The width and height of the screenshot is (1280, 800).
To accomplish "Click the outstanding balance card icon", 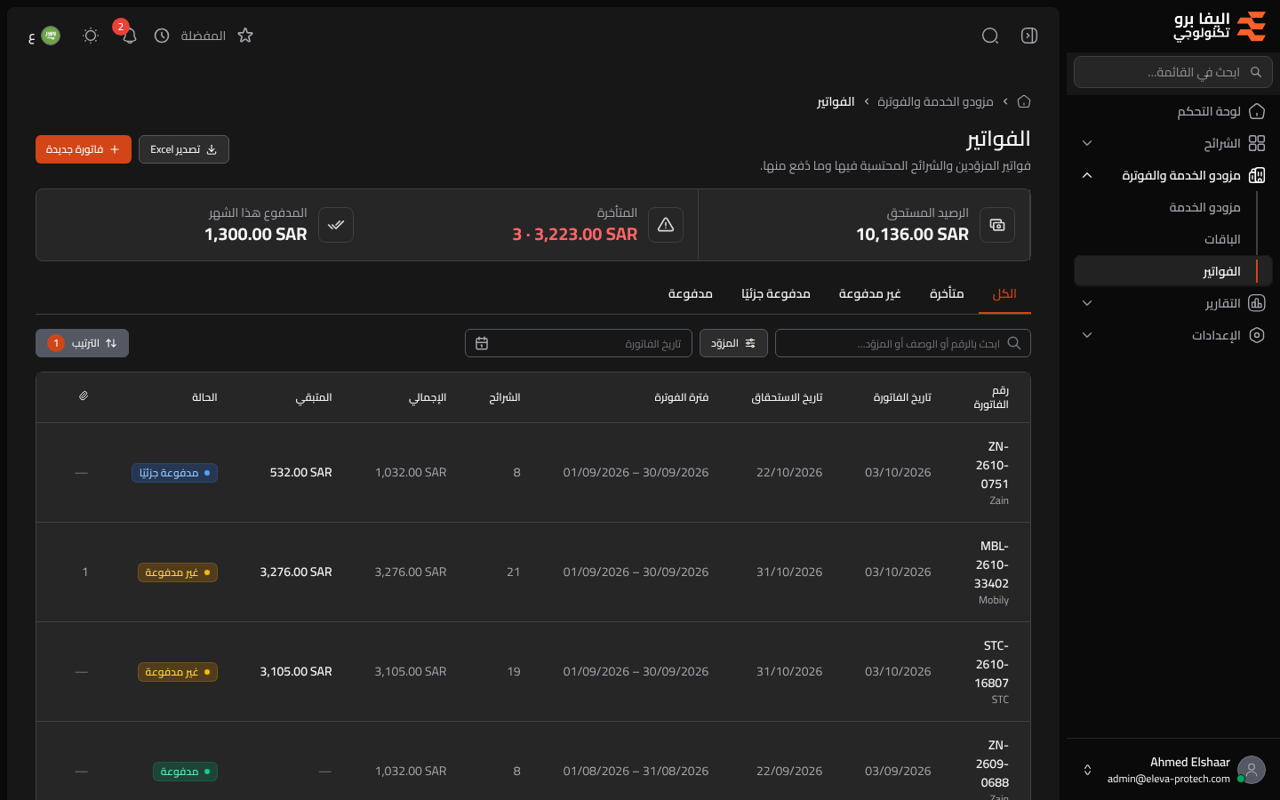I will pos(997,225).
